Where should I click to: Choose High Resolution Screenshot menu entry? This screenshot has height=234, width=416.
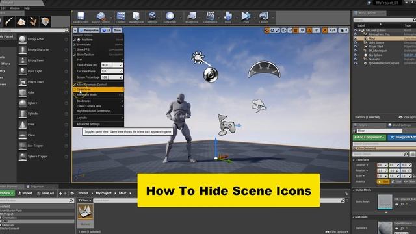(x=98, y=111)
